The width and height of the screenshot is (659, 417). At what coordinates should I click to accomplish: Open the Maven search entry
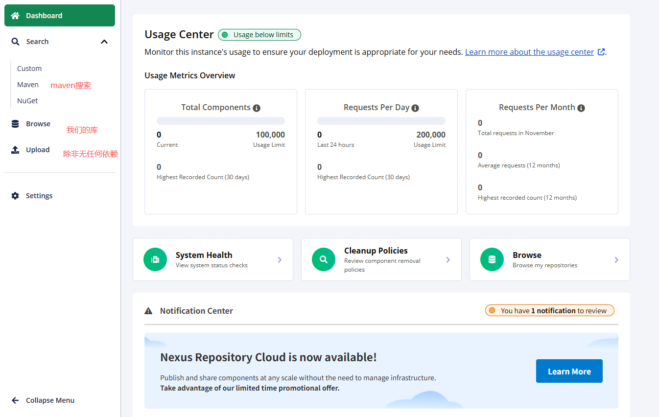point(28,85)
